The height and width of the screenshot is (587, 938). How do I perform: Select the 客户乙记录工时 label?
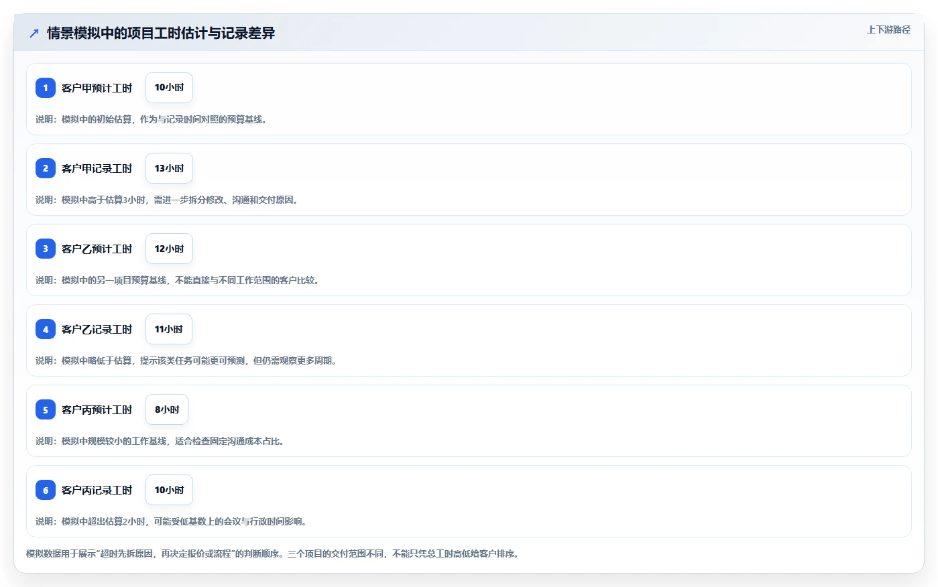click(x=97, y=329)
